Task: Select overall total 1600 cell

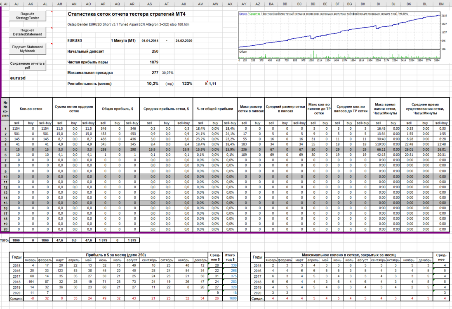Action: pos(230,298)
